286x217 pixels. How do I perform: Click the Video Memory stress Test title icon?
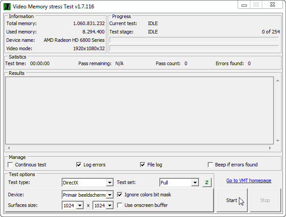[x=7, y=7]
